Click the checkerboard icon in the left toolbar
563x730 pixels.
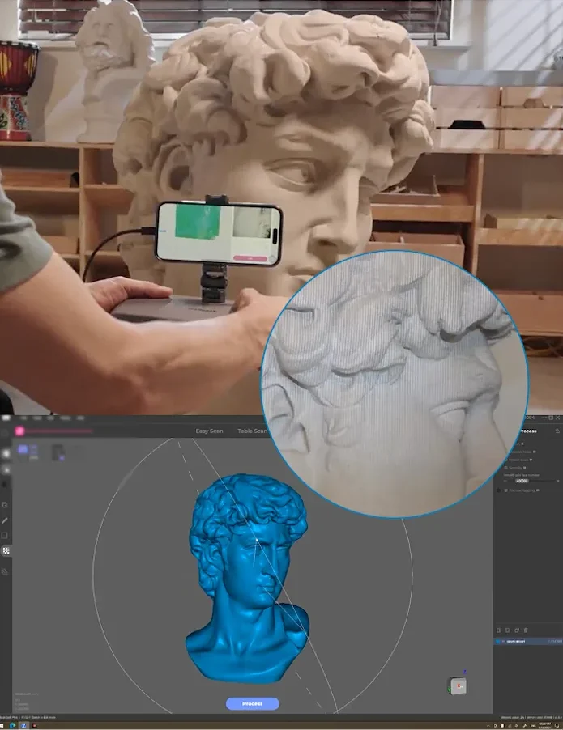tap(6, 551)
